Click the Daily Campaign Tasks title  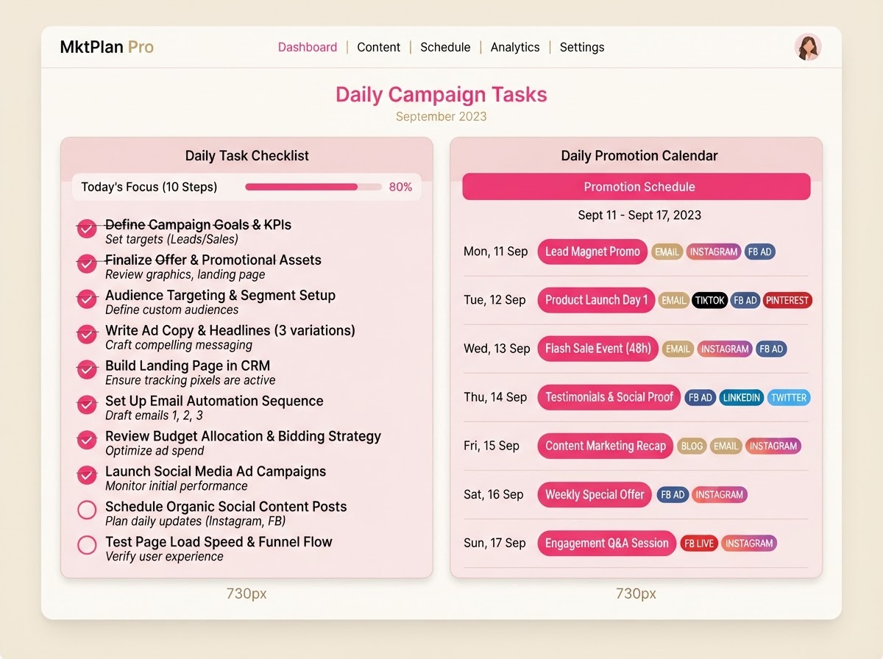(x=441, y=94)
